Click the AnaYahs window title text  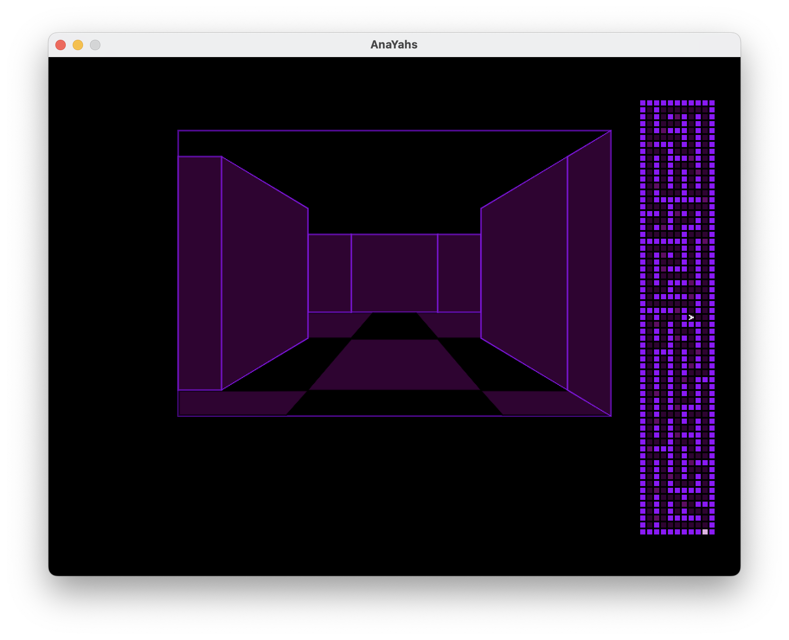point(394,45)
